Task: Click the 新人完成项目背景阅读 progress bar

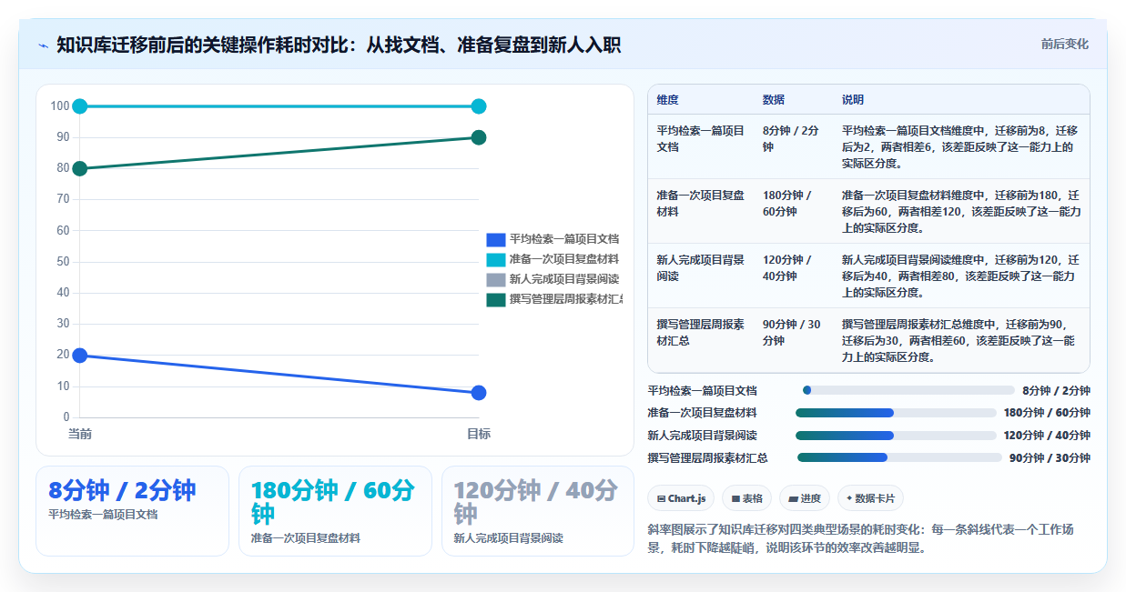Action: (896, 436)
